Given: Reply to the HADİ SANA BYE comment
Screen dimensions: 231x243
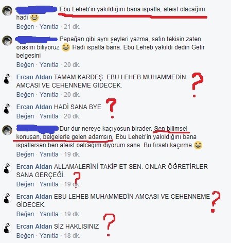Looking at the screenshot, I should click(x=49, y=116).
